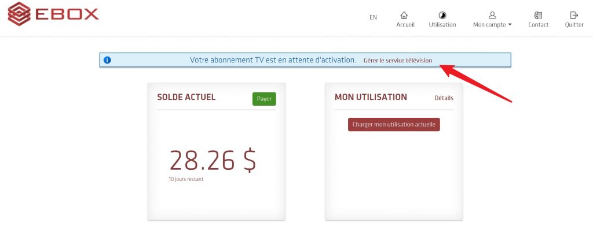The width and height of the screenshot is (593, 231).
Task: Open the Détails link in Mon Utilisation
Action: coord(444,98)
